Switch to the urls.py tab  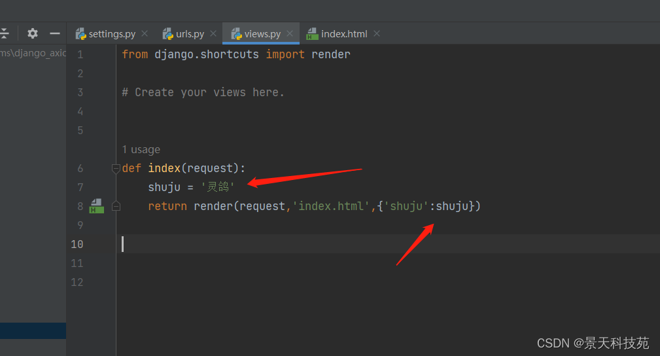tap(190, 34)
